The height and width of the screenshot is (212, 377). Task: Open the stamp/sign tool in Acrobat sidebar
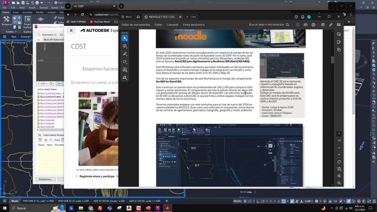[125, 78]
